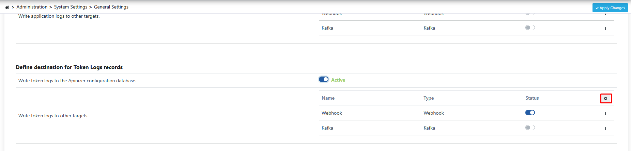Go to Administration in the breadcrumb

coord(32,7)
